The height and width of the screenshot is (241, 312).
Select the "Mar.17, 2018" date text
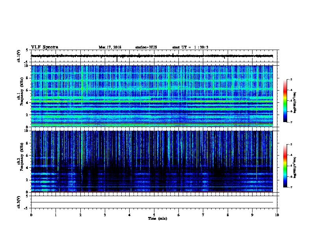[x=110, y=47]
